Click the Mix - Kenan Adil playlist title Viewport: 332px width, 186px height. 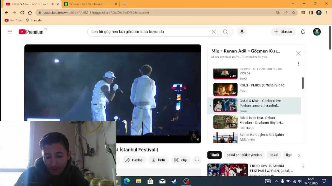(245, 51)
